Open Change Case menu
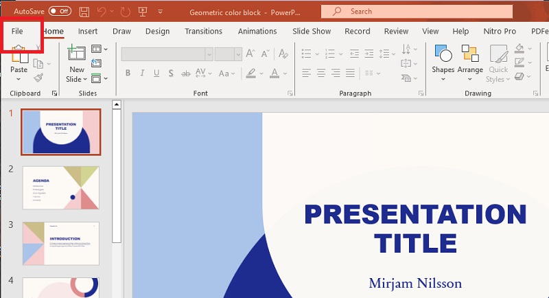Image resolution: width=549 pixels, height=298 pixels. (226, 73)
